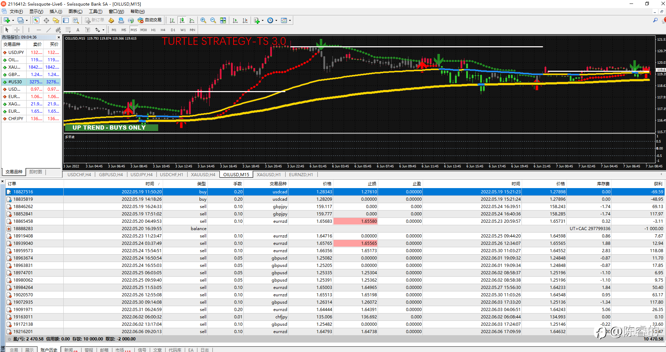Open the 图表(C) menu
Viewport: 666px width, 352px height.
[75, 12]
